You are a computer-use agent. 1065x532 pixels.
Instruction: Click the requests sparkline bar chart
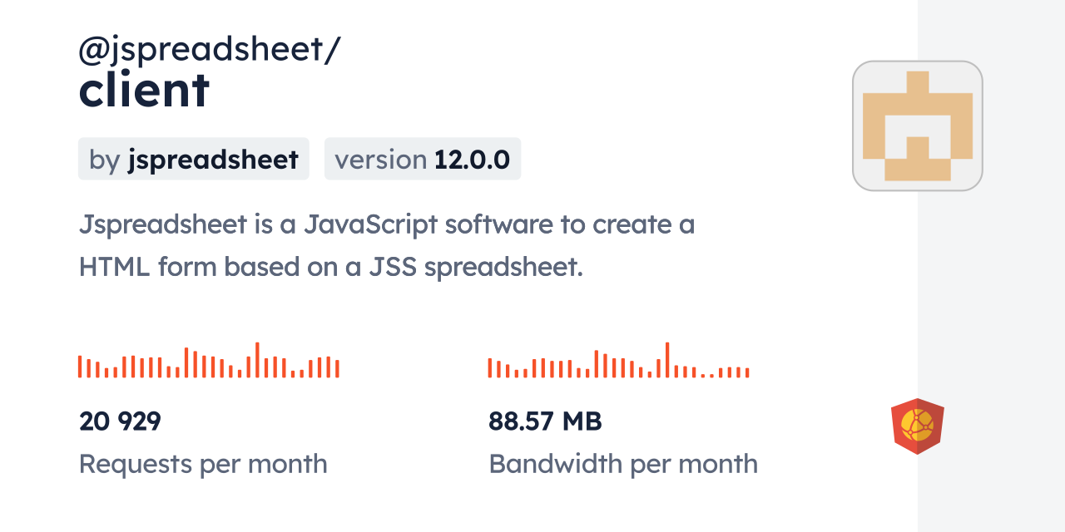(x=208, y=361)
